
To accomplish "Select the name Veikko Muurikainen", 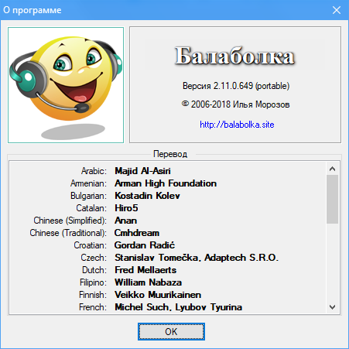I will (158, 295).
